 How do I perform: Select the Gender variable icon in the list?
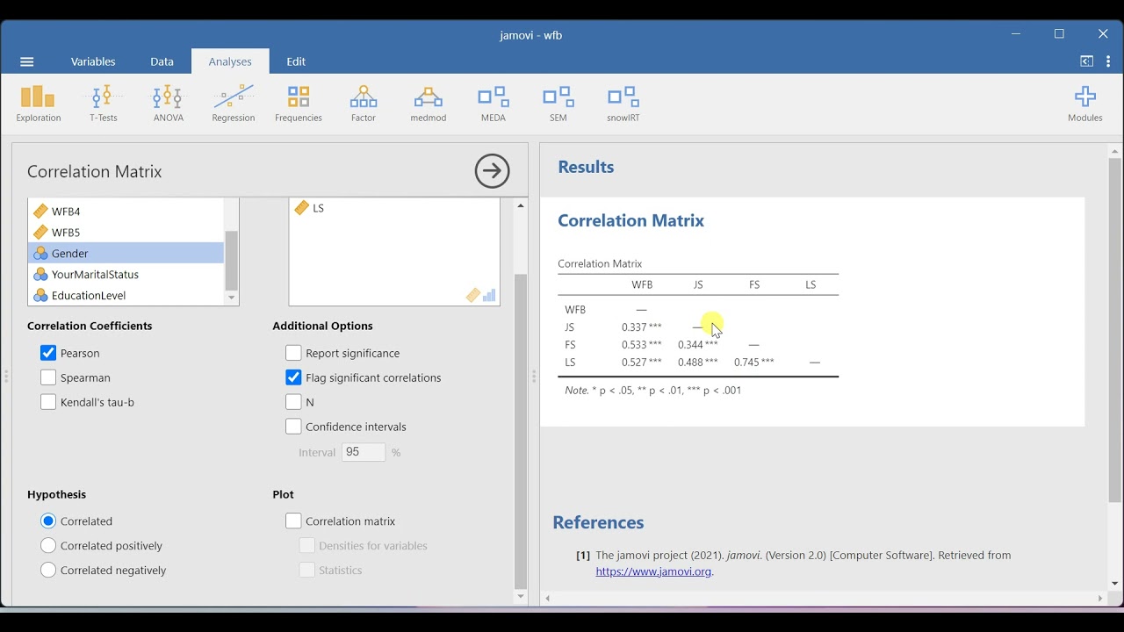[40, 254]
